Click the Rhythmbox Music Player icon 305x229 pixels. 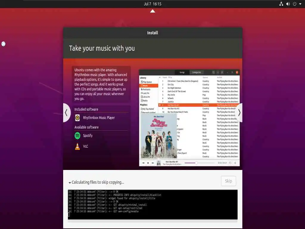[x=77, y=118]
